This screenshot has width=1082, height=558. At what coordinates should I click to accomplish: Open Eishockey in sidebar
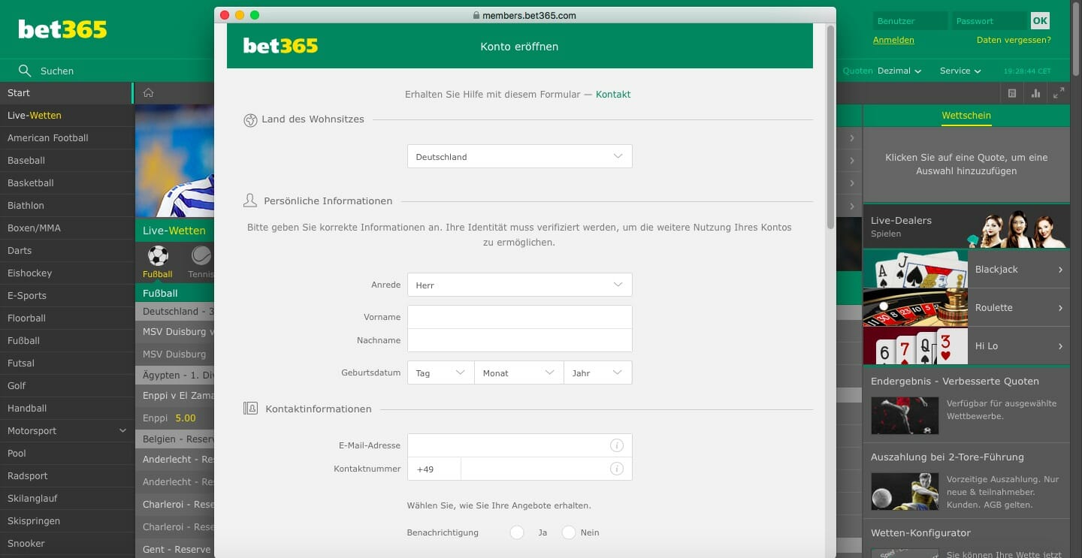(x=66, y=273)
